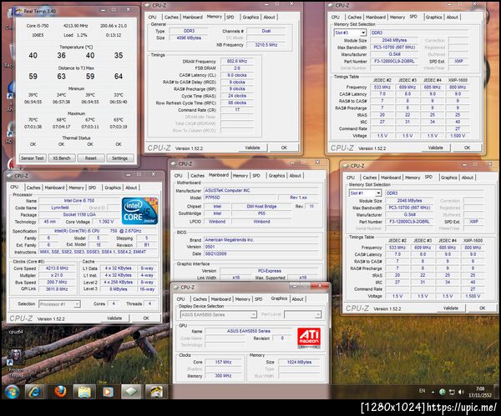Click the CPU-Z taskbar icon
This screenshot has width=501, height=416.
[131, 392]
